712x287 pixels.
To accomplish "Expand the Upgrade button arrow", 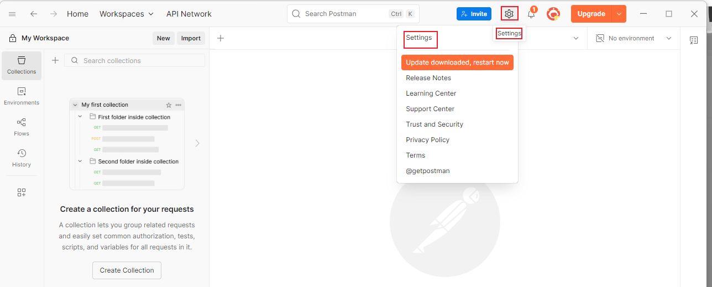I will (619, 14).
